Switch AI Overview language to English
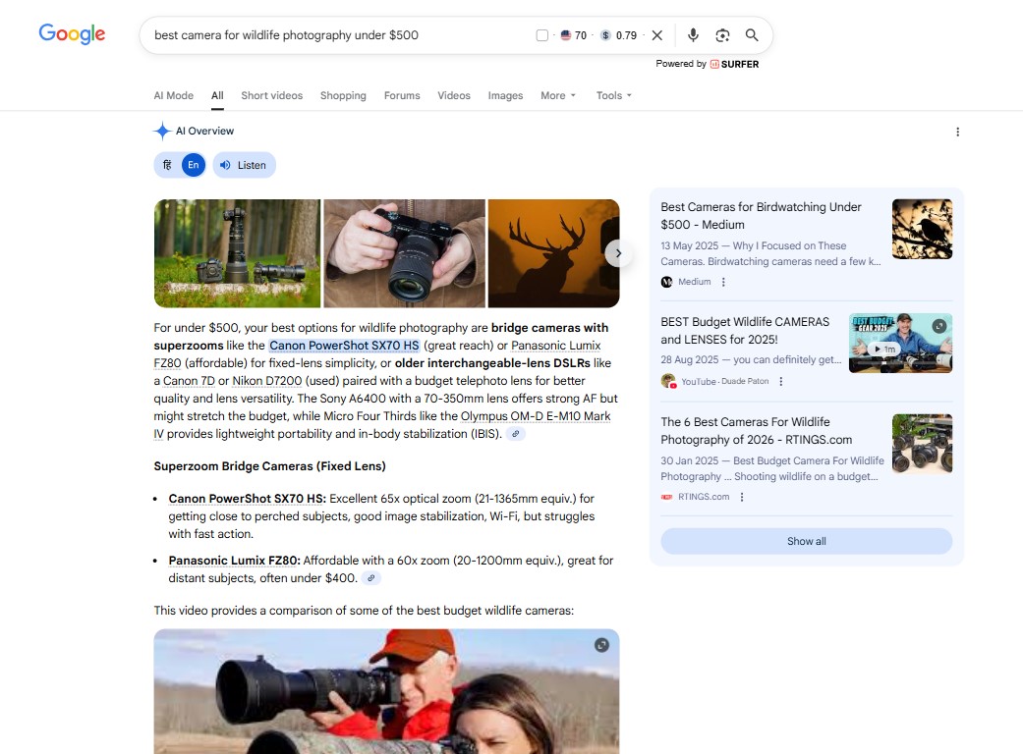Screen dimensions: 1023x754 click(194, 165)
